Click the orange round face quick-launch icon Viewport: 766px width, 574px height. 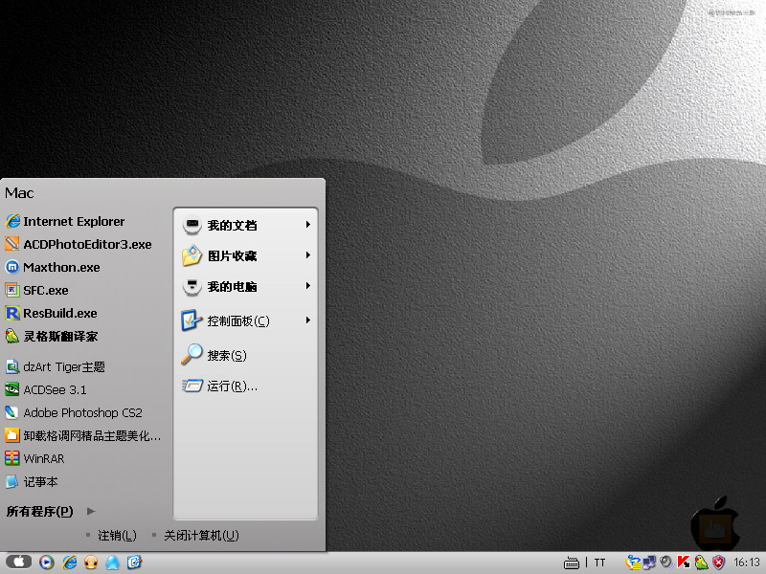(91, 563)
